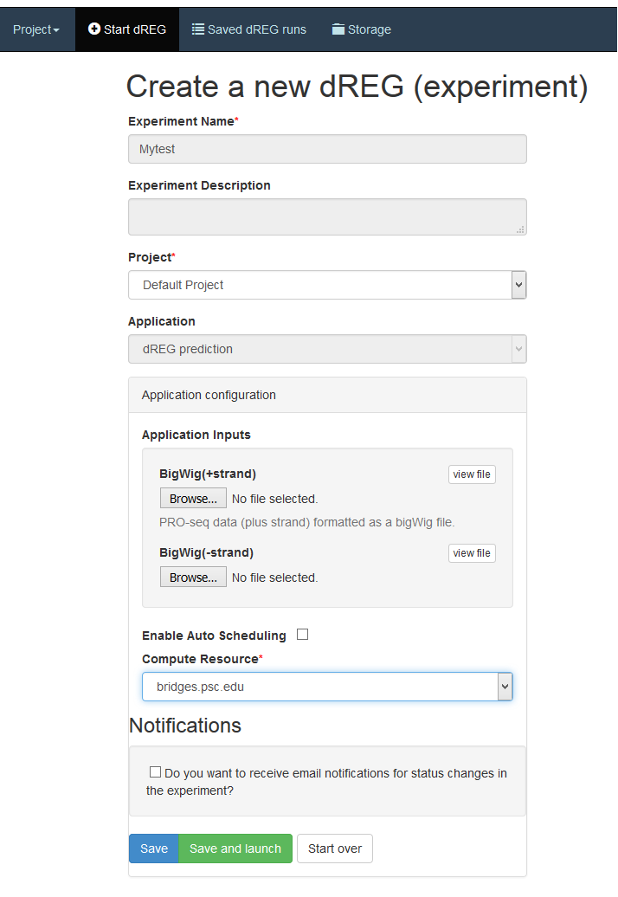
Task: Click the list icon beside Saved dREG runs
Action: [198, 29]
